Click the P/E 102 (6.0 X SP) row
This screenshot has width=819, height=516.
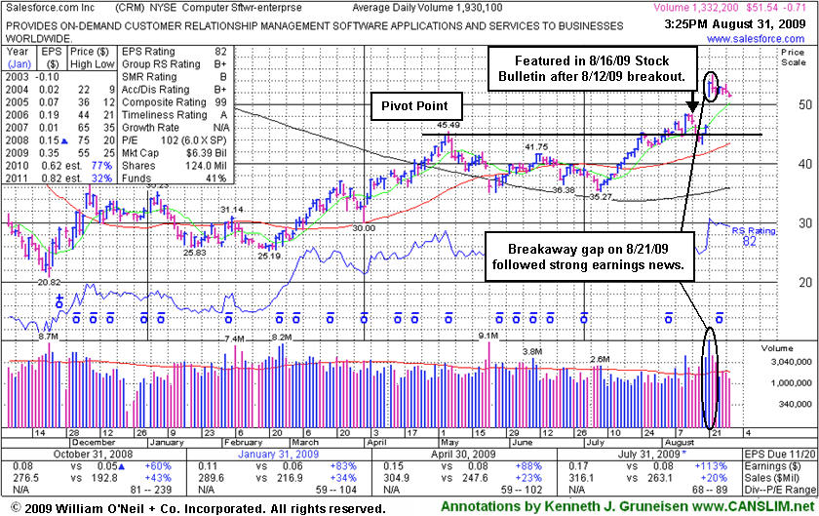(175, 140)
